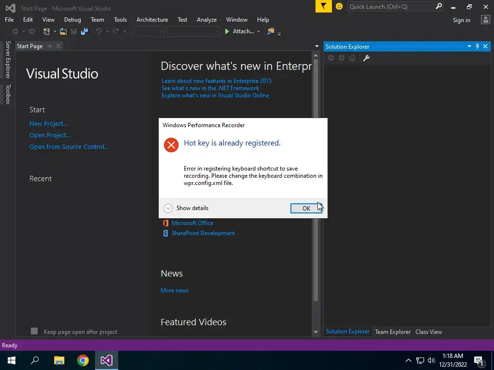This screenshot has width=494, height=370.
Task: Click the SharePoint Development link
Action: [203, 233]
